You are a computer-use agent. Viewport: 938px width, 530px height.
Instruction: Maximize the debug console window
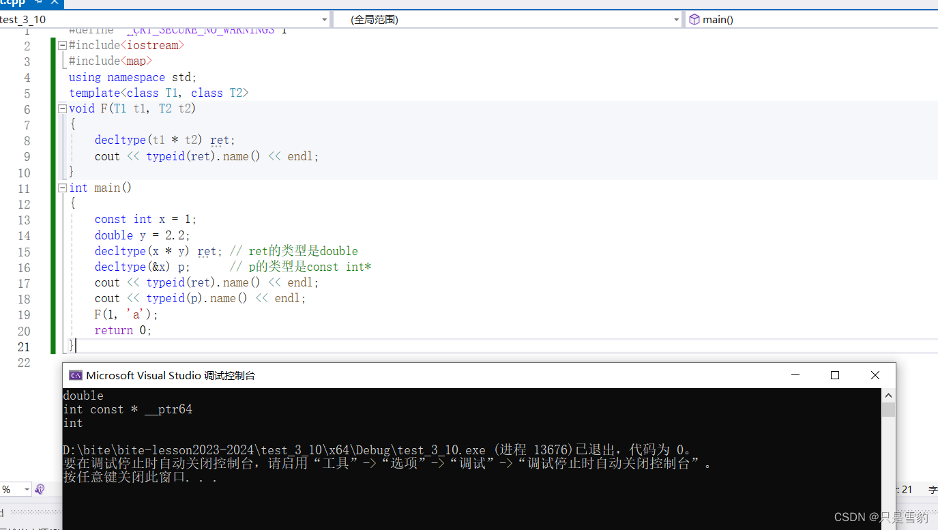click(x=834, y=375)
